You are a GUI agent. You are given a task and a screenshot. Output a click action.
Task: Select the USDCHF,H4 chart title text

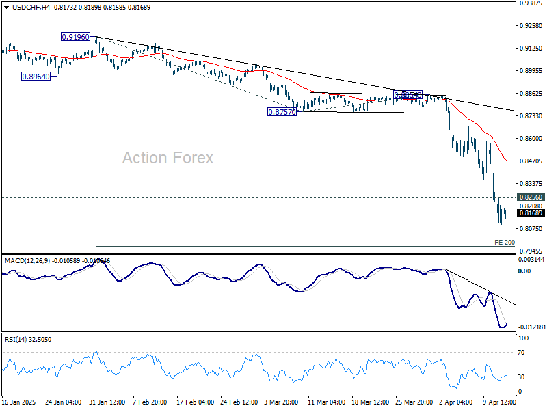coord(31,8)
